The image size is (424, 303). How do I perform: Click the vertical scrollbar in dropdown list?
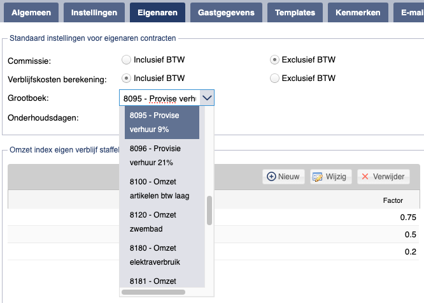[x=209, y=211]
